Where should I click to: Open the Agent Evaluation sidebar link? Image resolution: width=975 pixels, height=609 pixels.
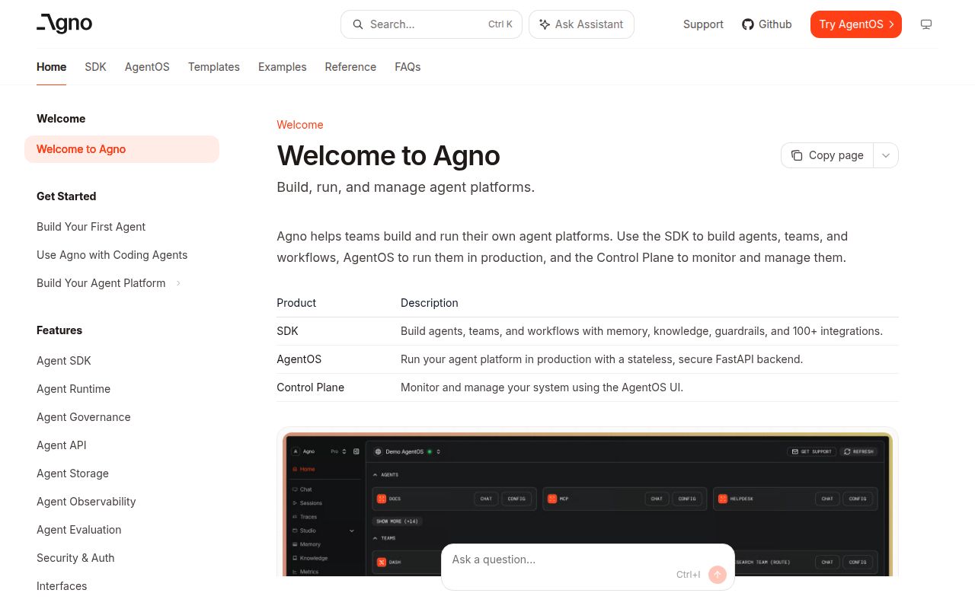(x=79, y=530)
